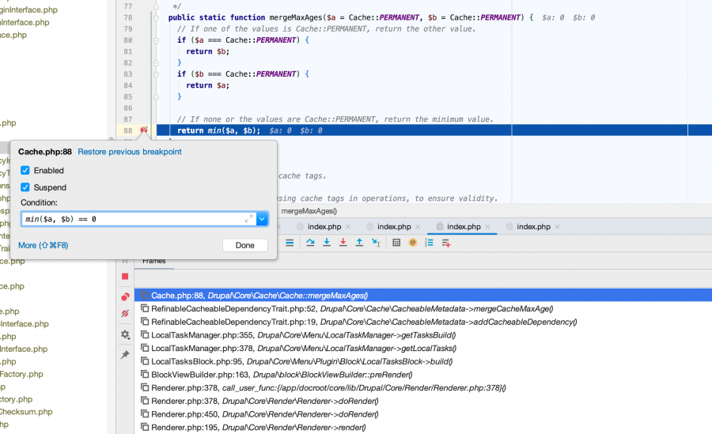Screen dimensions: 712x434
Task: Toggle fold marker at line 85
Action: 156,96
